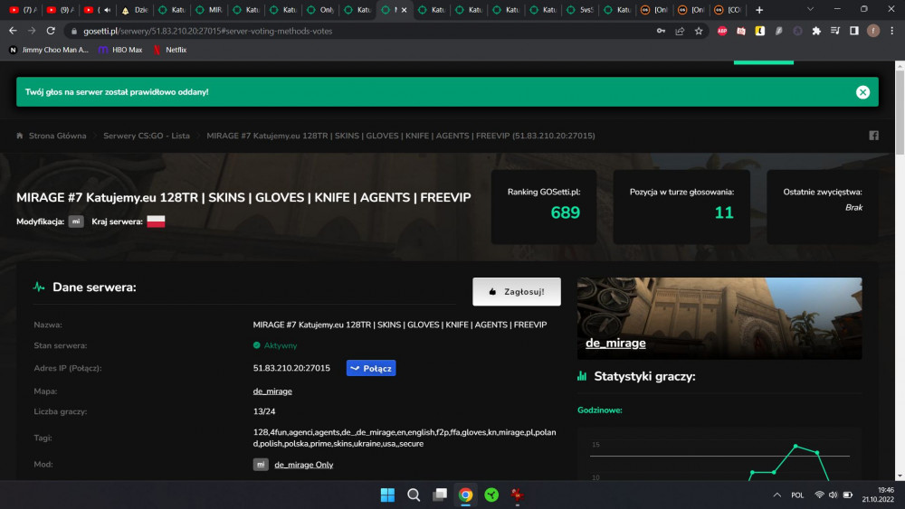
Task: Open the red extension next to ABP
Action: tap(741, 31)
